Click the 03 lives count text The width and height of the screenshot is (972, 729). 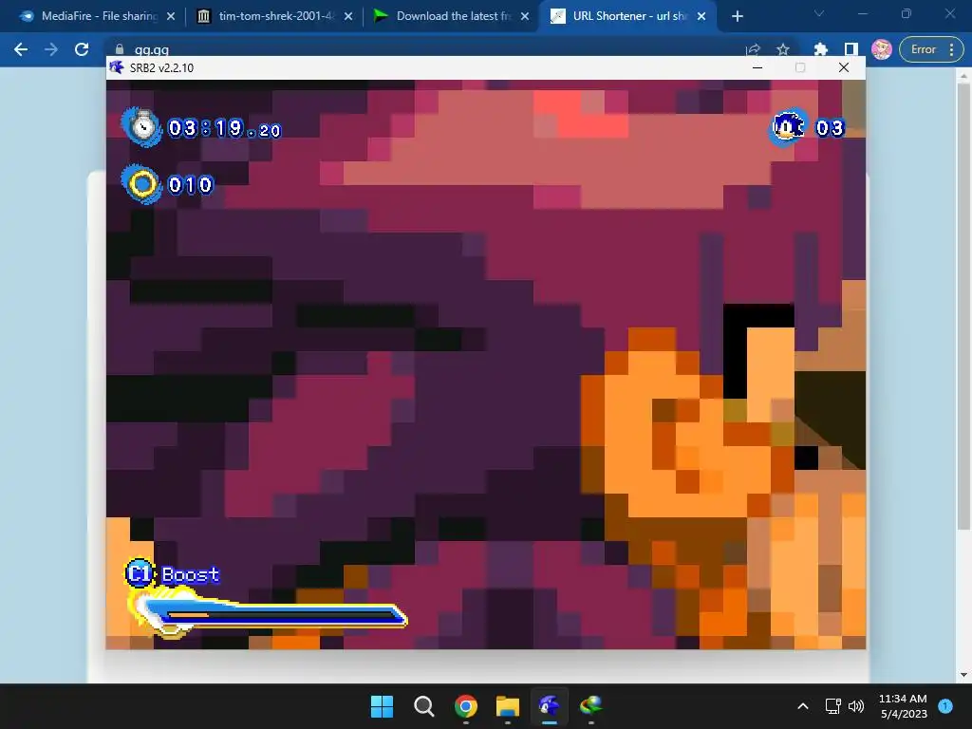830,128
